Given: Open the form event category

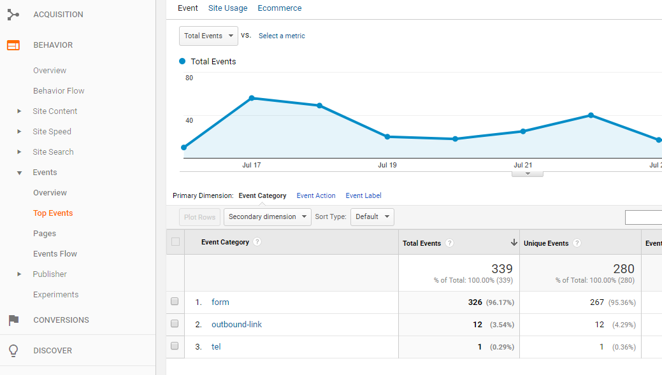Looking at the screenshot, I should coord(220,302).
